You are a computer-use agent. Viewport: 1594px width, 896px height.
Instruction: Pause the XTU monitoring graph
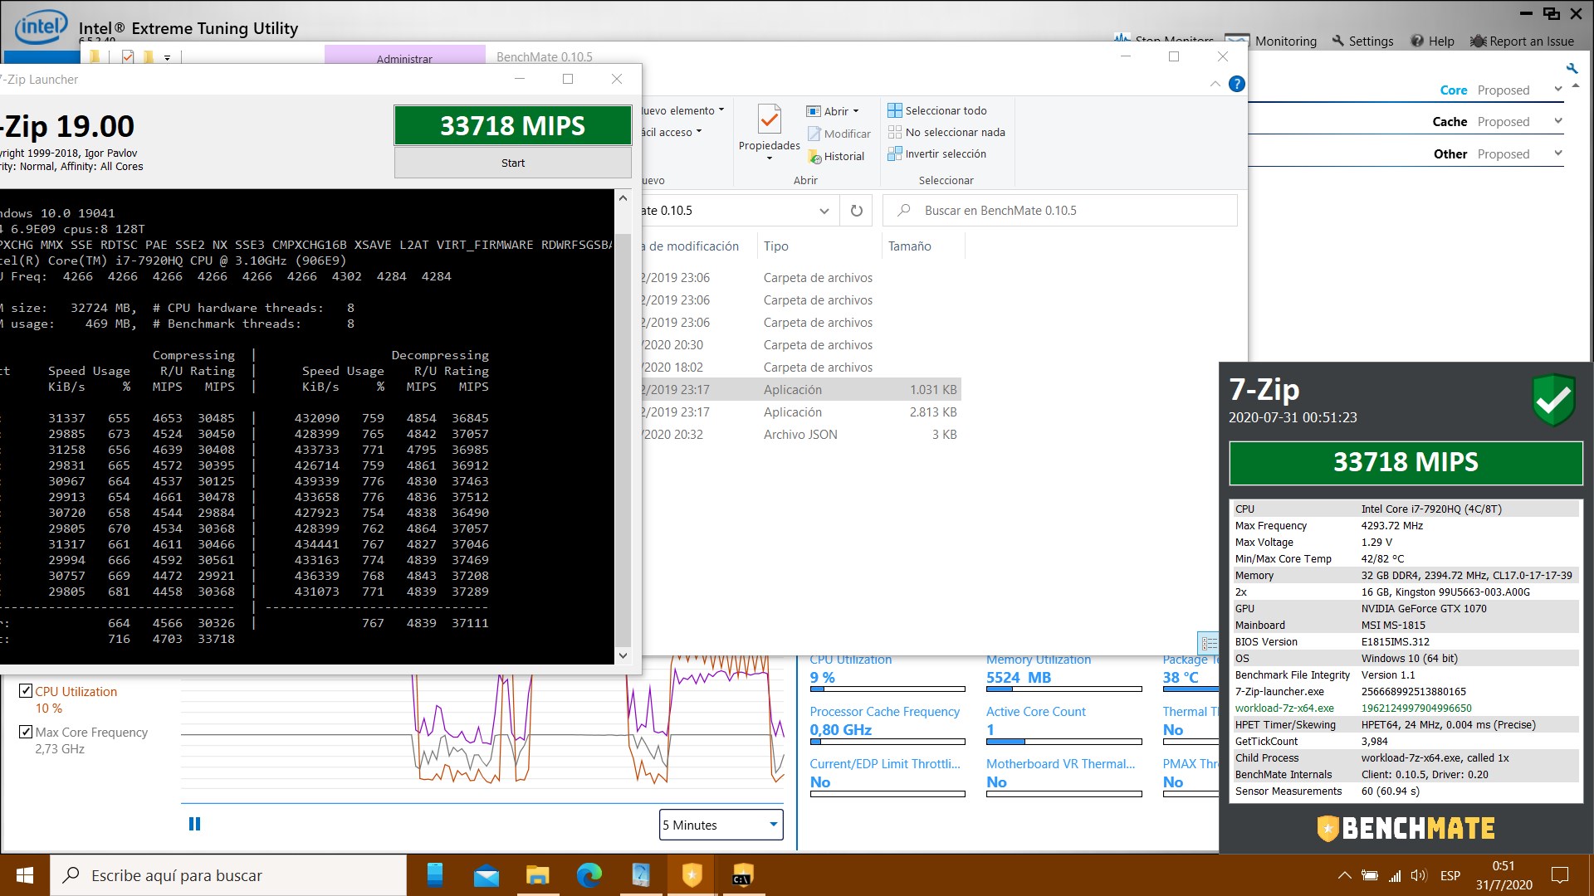pos(194,824)
